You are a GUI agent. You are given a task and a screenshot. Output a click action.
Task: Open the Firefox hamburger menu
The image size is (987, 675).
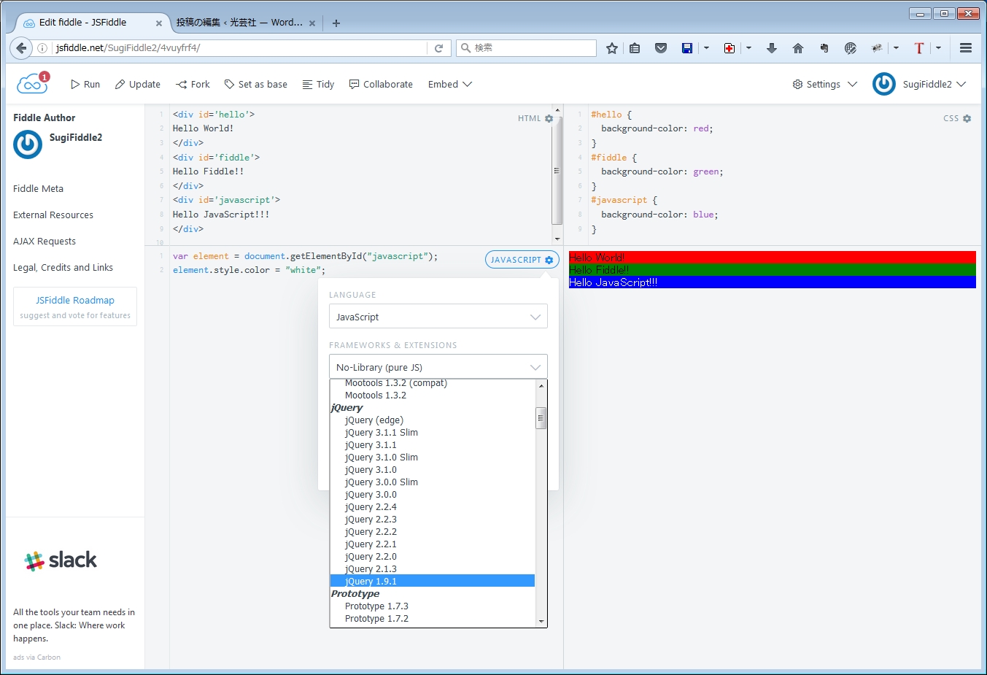pos(966,48)
